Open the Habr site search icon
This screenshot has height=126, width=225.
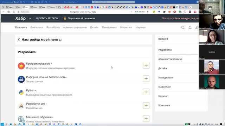[183, 27]
